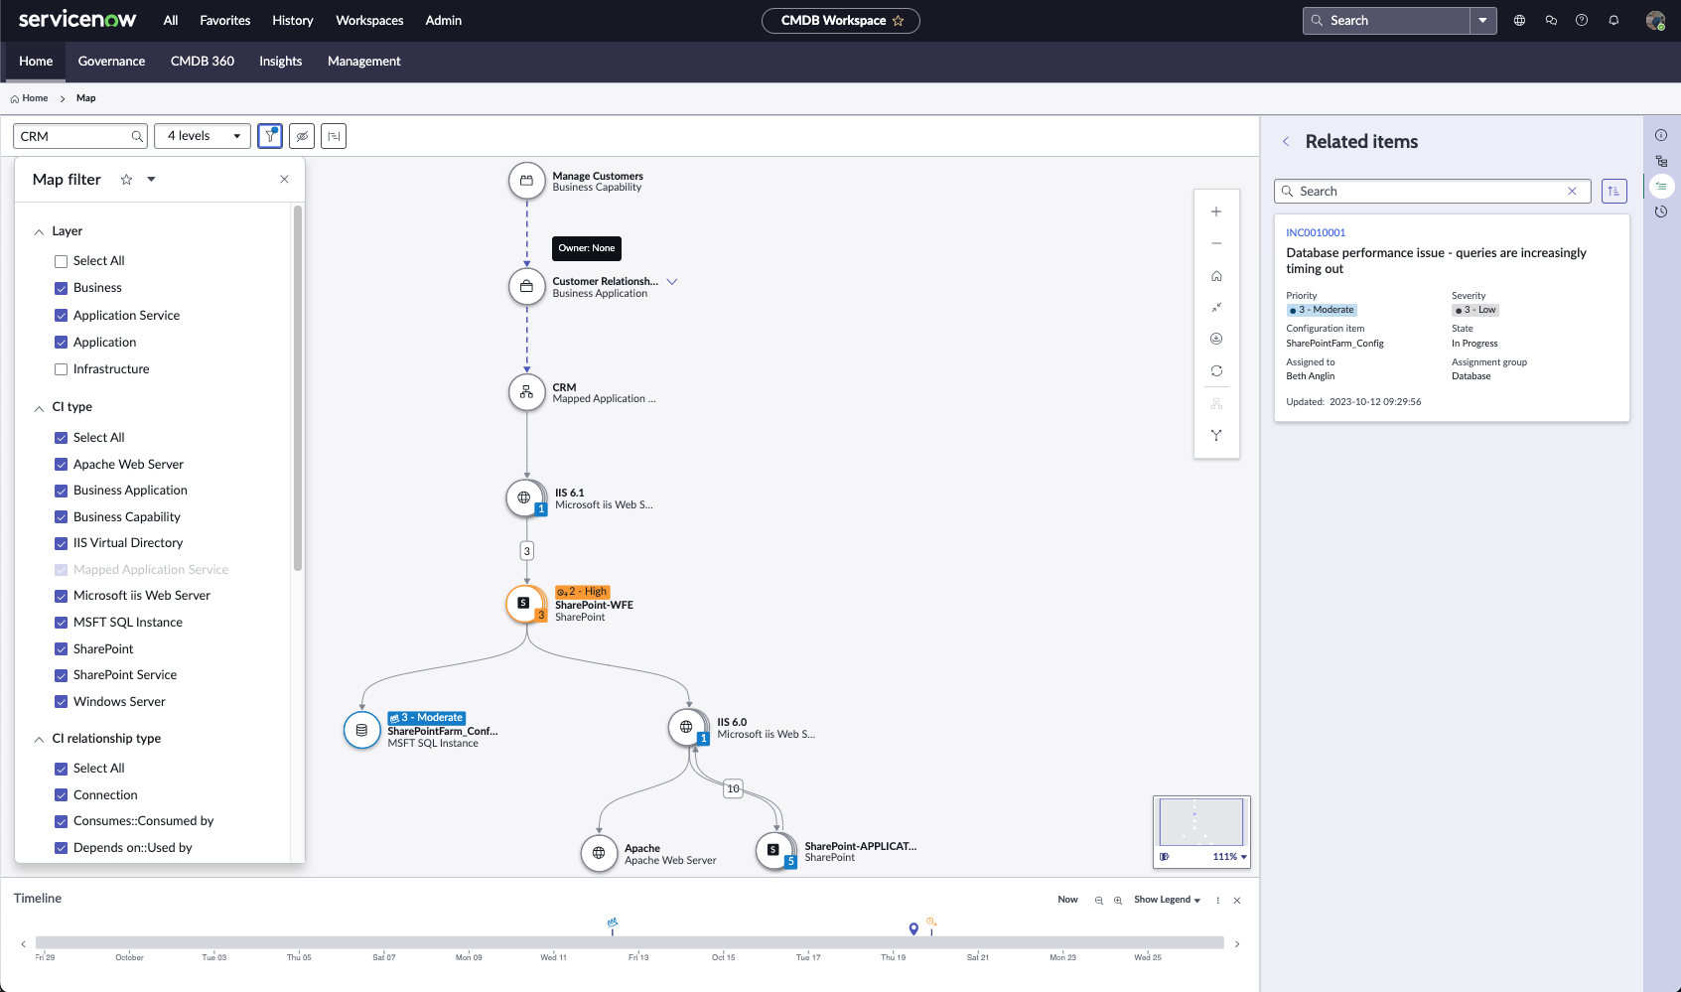Favorite the map filter with star icon
Image resolution: width=1681 pixels, height=992 pixels.
coord(126,180)
